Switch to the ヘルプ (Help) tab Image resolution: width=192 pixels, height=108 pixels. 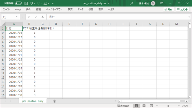click(x=111, y=9)
